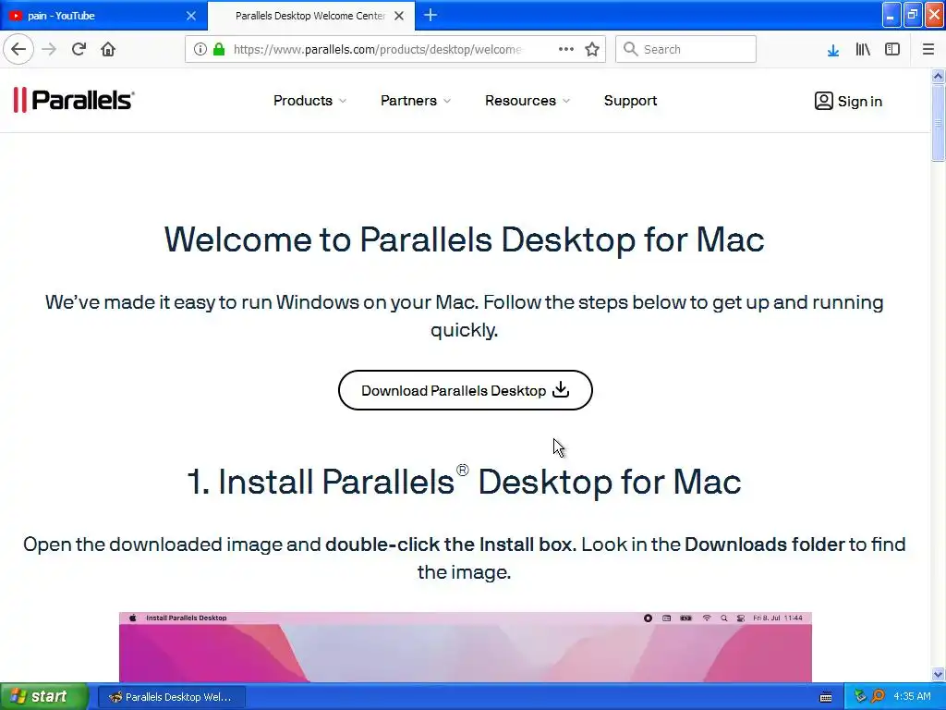946x710 pixels.
Task: Click the Install Parallels Desktop screenshot image
Action: [x=466, y=646]
